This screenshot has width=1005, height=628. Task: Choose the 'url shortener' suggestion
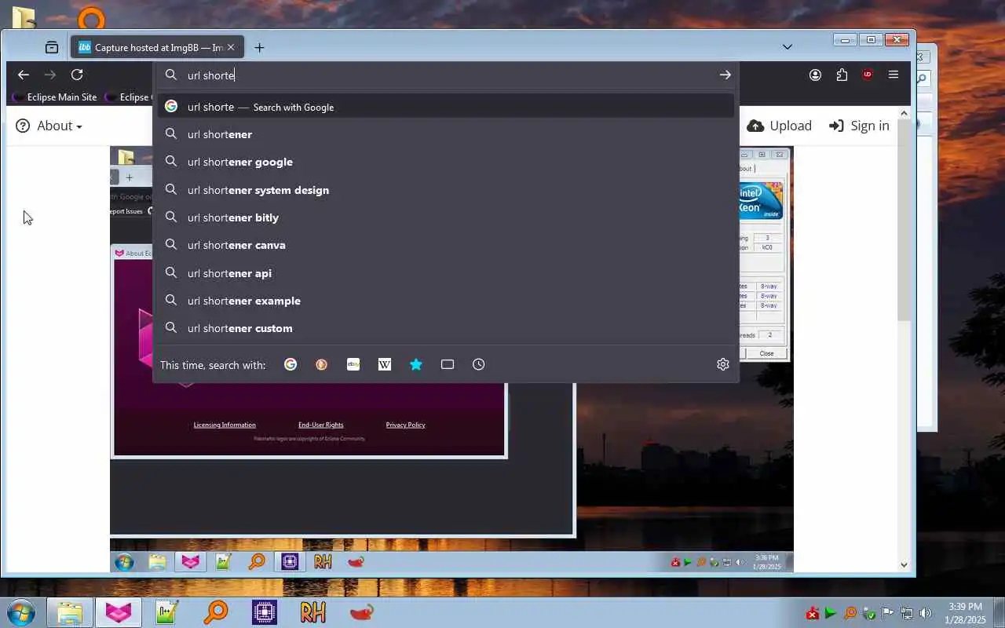446,134
